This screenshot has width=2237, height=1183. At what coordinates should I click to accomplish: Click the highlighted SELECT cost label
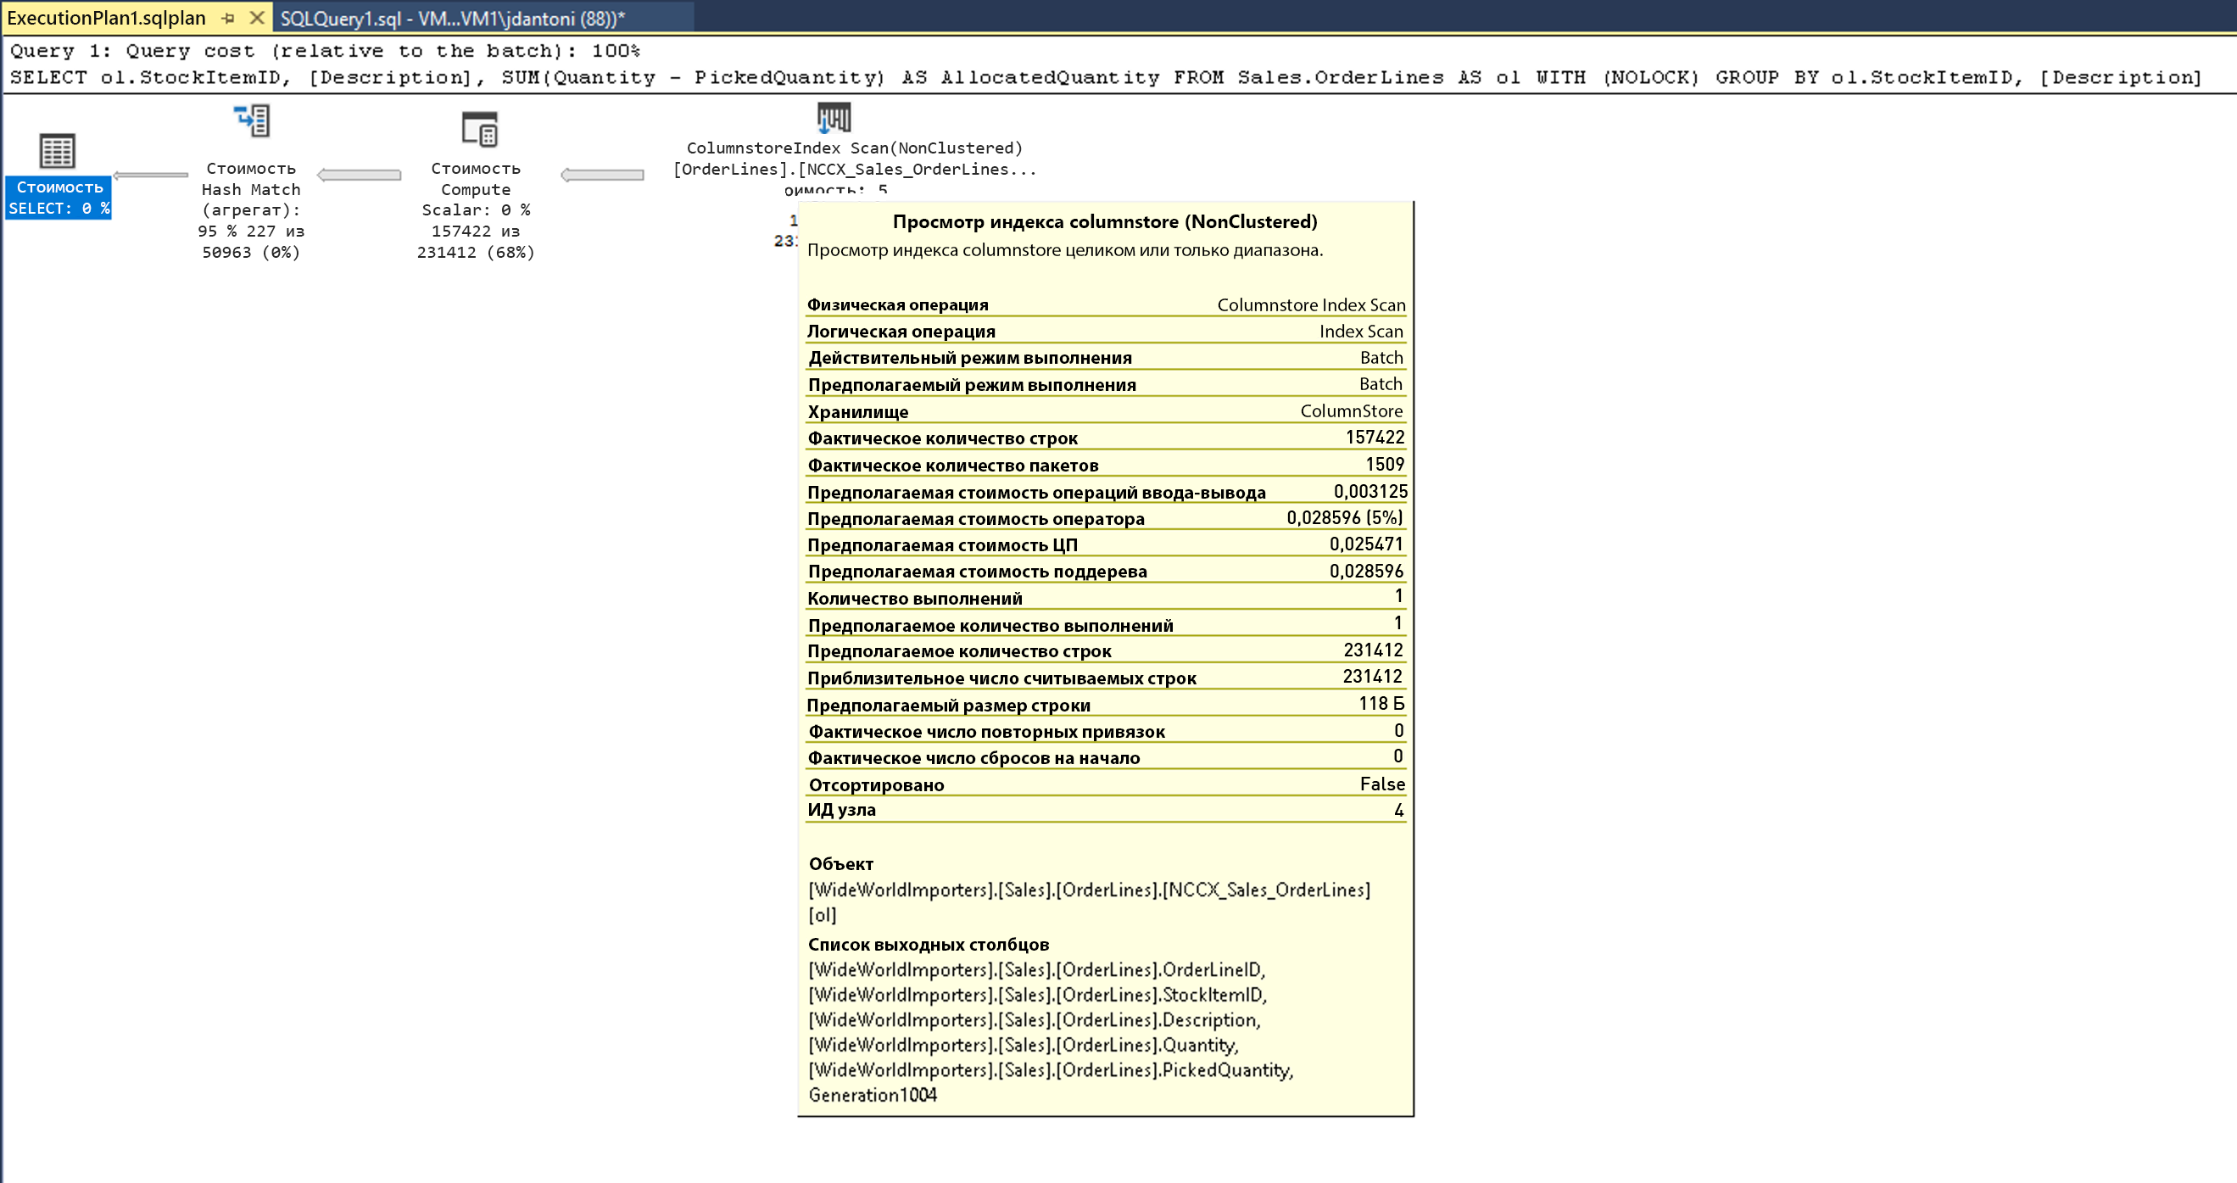[x=59, y=198]
